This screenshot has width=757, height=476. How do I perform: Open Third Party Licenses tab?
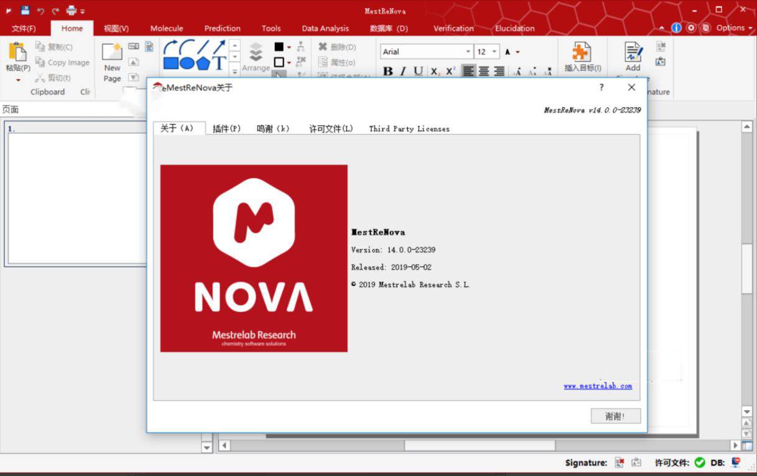[x=409, y=129]
